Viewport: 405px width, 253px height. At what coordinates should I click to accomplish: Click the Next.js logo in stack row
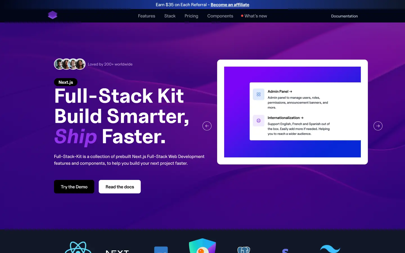coord(117,251)
